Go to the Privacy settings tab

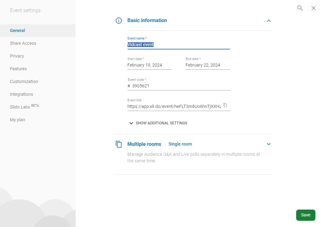point(38,56)
